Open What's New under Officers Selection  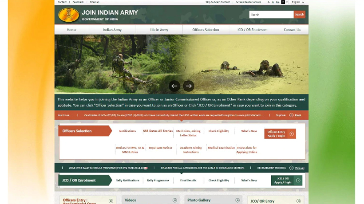249,131
